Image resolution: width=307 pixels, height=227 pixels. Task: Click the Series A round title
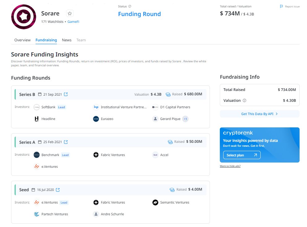pos(27,142)
